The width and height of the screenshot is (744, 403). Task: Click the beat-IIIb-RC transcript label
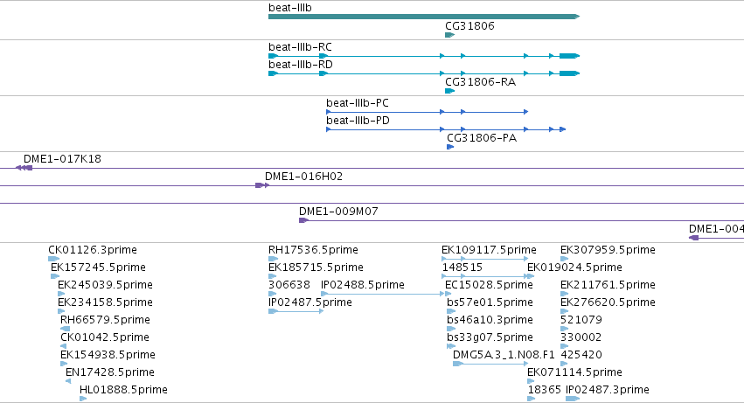click(x=301, y=47)
